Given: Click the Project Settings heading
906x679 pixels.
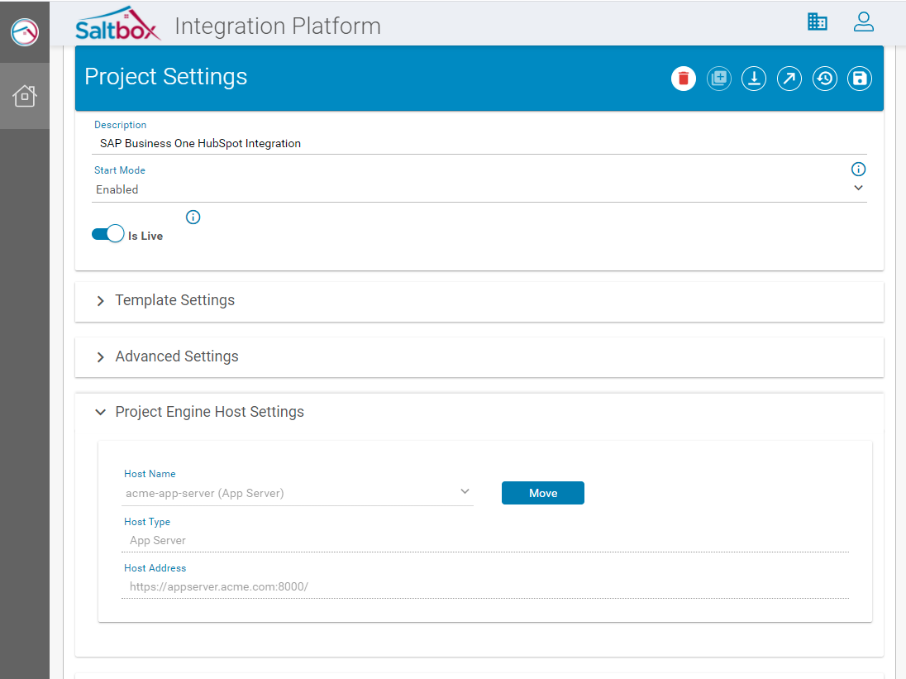Looking at the screenshot, I should click(x=166, y=77).
